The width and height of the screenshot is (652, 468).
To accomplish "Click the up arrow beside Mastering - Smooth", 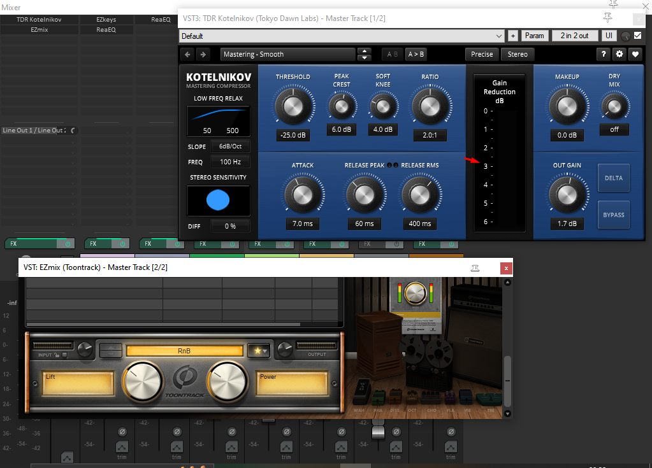I will point(365,51).
